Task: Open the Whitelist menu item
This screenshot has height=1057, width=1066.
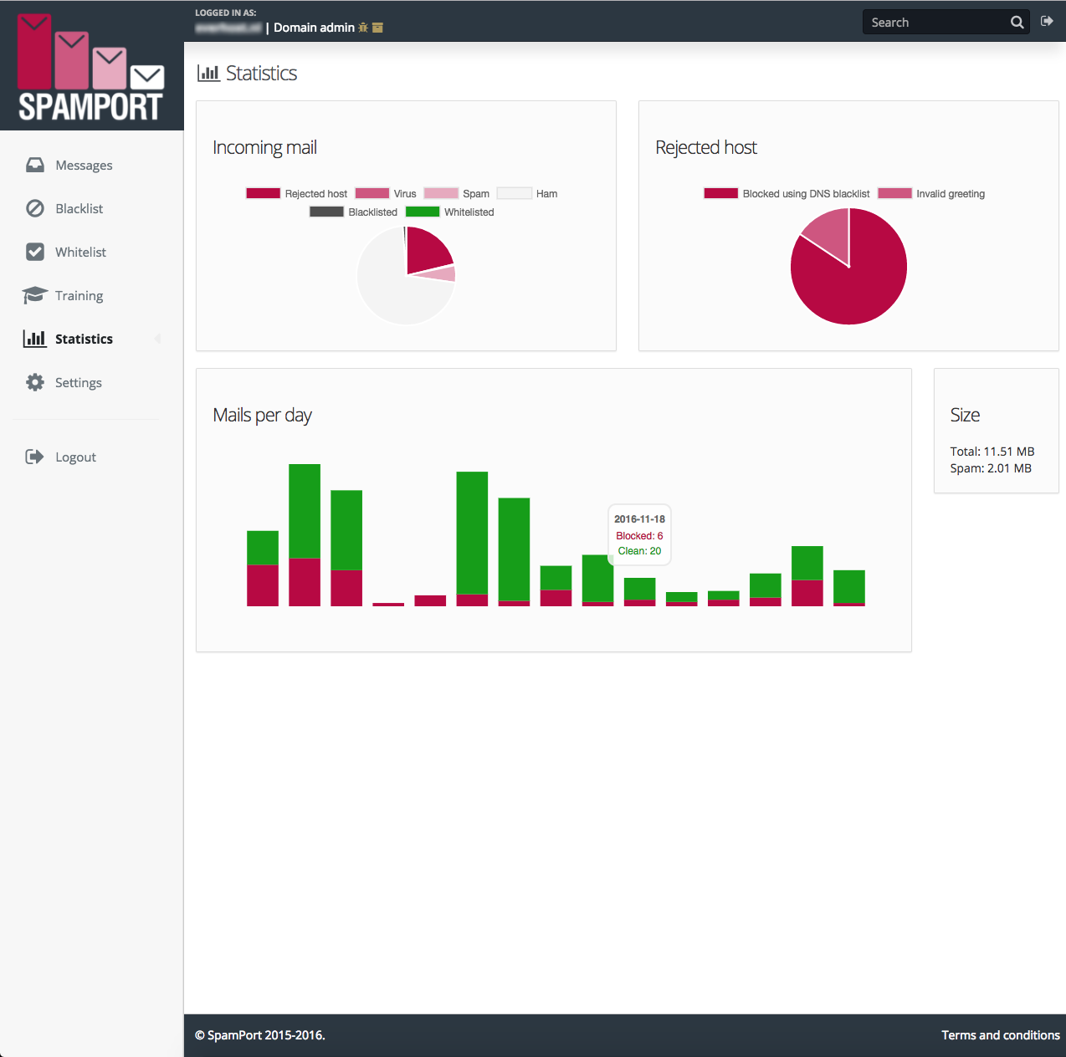Action: coord(80,252)
